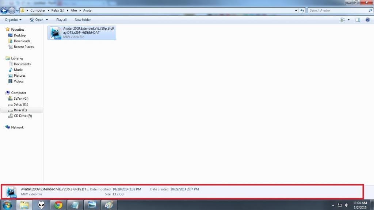
Task: Click the Network globe icon
Action: click(x=7, y=127)
